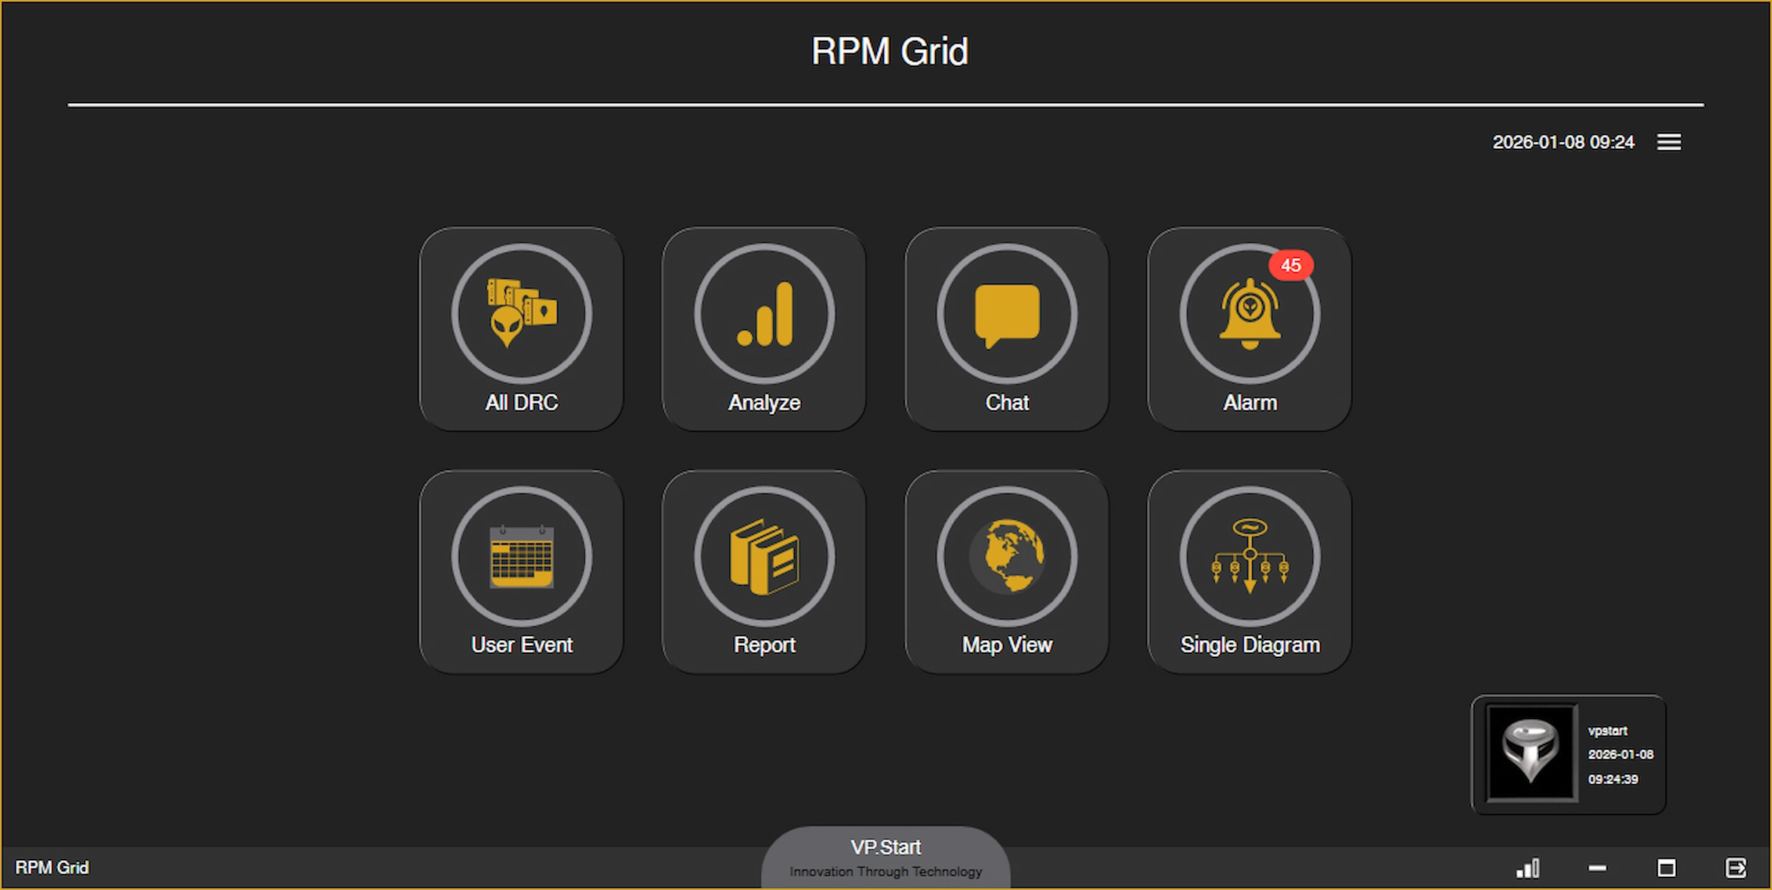Click the session time 09:24:39
This screenshot has width=1772, height=890.
coord(1613,780)
